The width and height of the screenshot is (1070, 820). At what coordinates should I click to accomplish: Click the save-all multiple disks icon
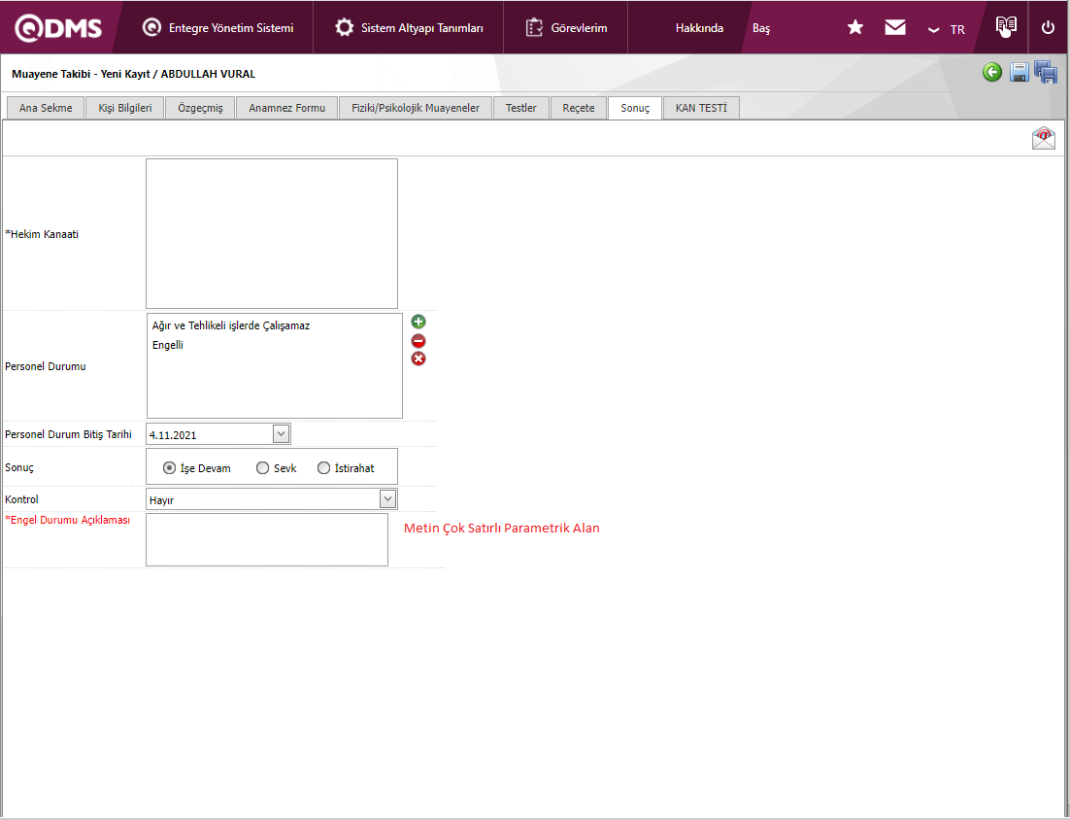pyautogui.click(x=1046, y=73)
